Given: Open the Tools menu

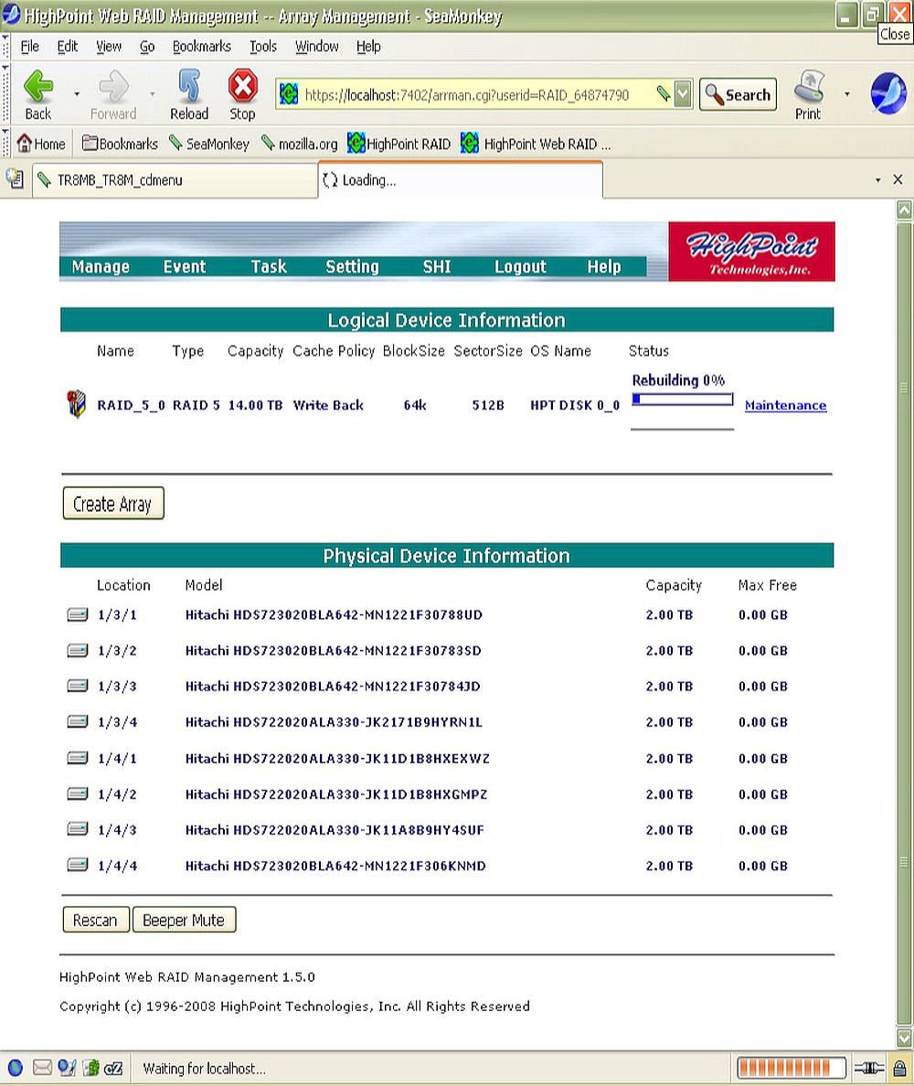Looking at the screenshot, I should [x=263, y=47].
